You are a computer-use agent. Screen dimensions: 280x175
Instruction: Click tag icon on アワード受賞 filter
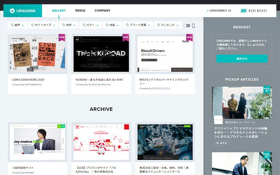[128, 25]
